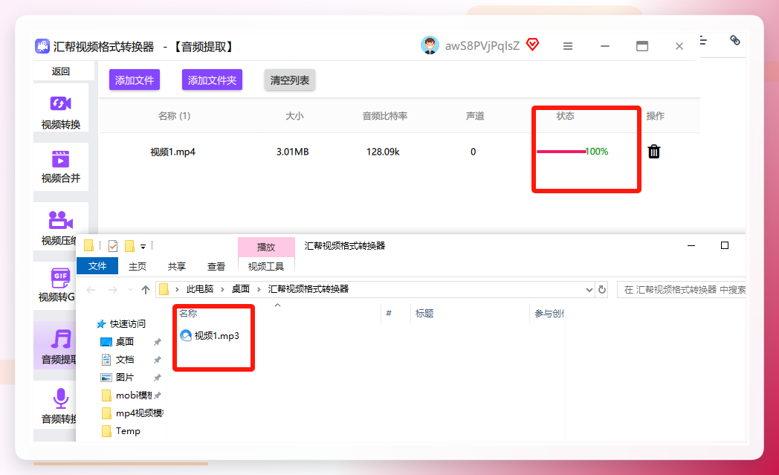Click the Explorer window folder icon
Image resolution: width=779 pixels, height=475 pixels.
pos(89,245)
